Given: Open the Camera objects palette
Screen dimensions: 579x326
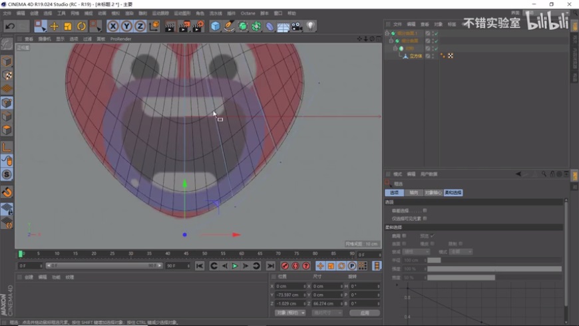Looking at the screenshot, I should click(x=297, y=26).
